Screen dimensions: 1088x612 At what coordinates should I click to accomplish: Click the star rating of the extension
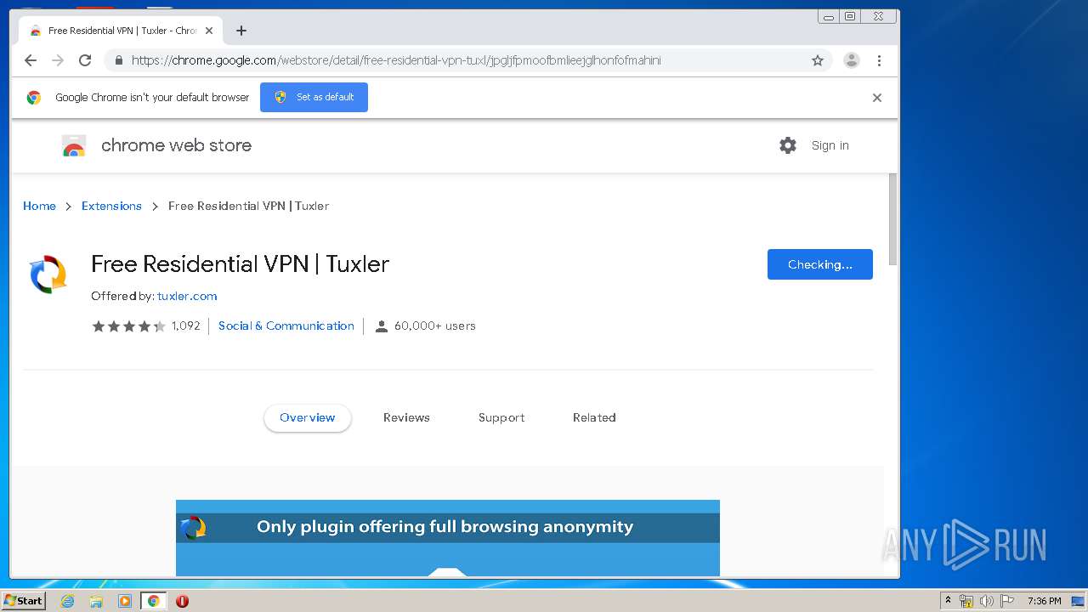(x=128, y=326)
